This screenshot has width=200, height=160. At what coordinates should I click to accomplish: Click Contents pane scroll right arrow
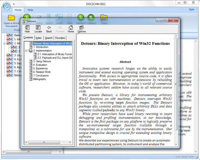[70, 142]
